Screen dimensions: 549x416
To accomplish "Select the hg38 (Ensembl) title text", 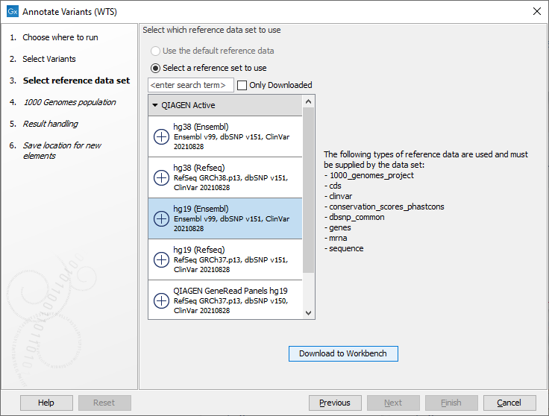I will [x=201, y=127].
